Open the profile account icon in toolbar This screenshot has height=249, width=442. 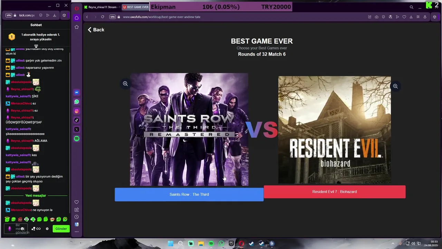pos(425,17)
